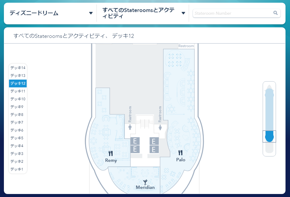The height and width of the screenshot is (197, 290).
Task: Click the vertical Restroom label above women's icon
Action: pyautogui.click(x=160, y=114)
